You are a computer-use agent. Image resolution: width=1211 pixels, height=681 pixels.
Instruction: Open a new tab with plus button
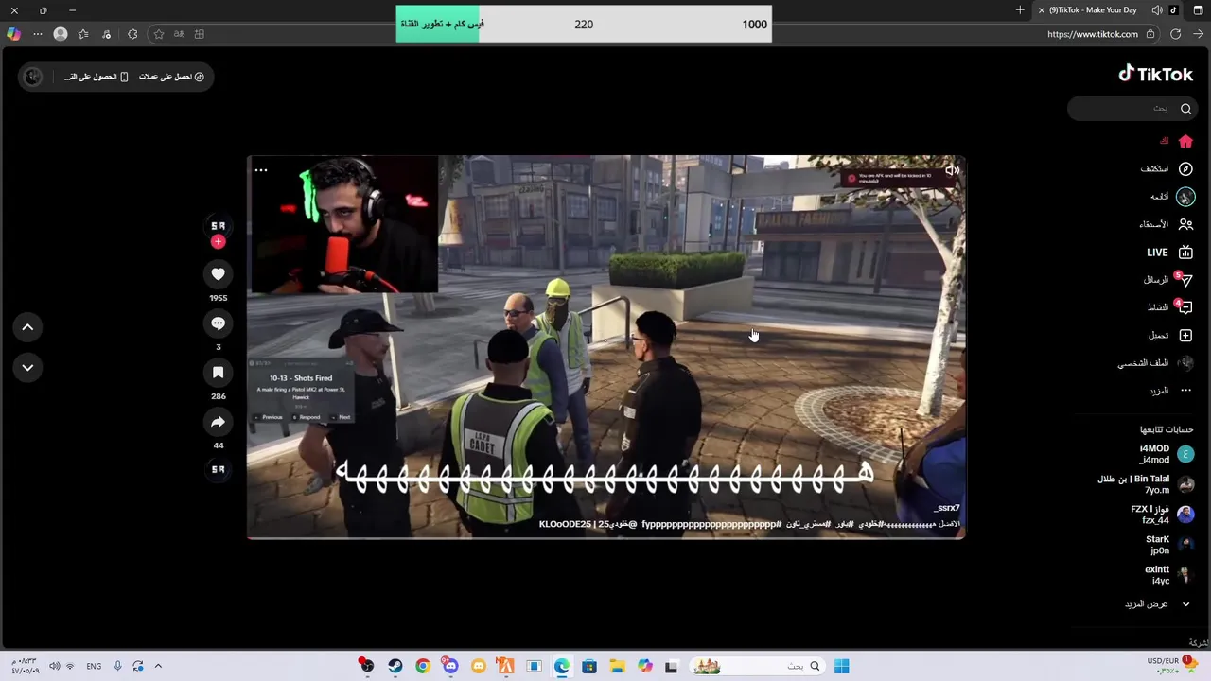(x=1020, y=10)
